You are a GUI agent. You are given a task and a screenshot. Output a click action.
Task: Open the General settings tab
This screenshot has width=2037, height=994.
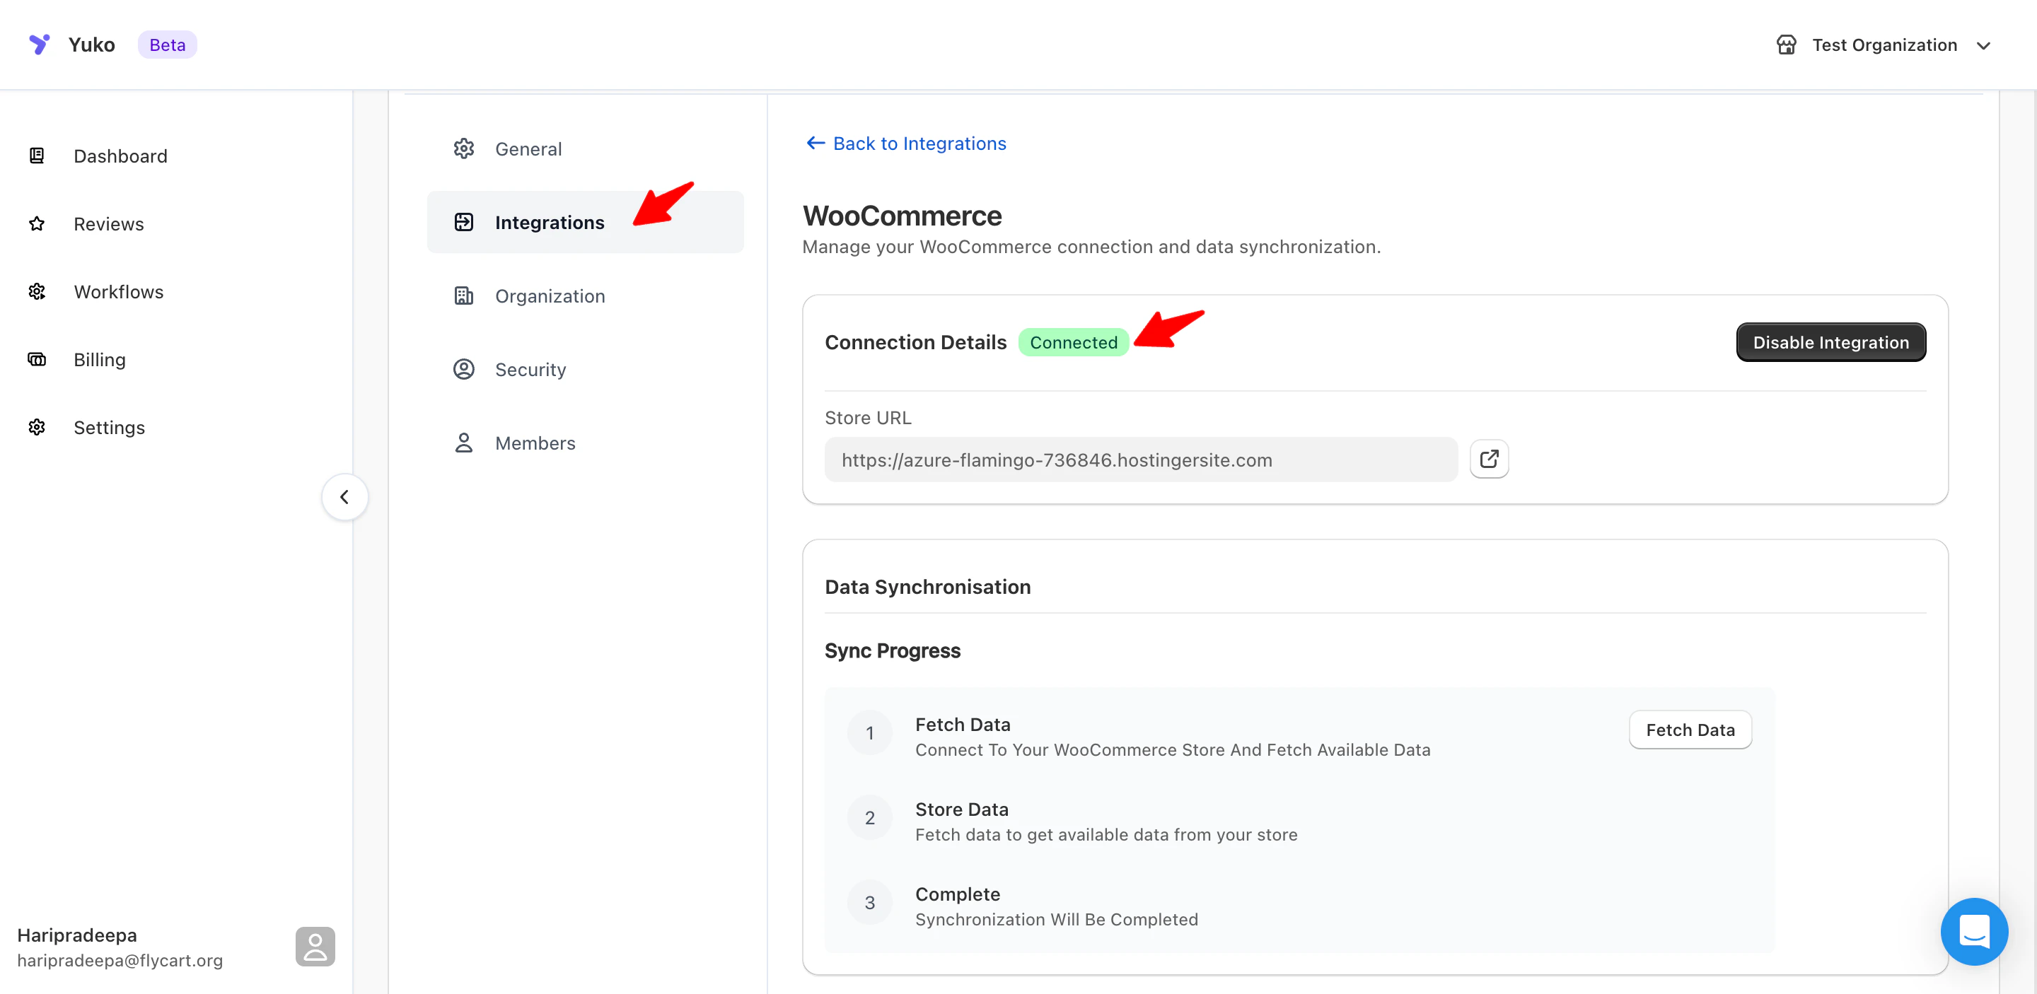(528, 148)
